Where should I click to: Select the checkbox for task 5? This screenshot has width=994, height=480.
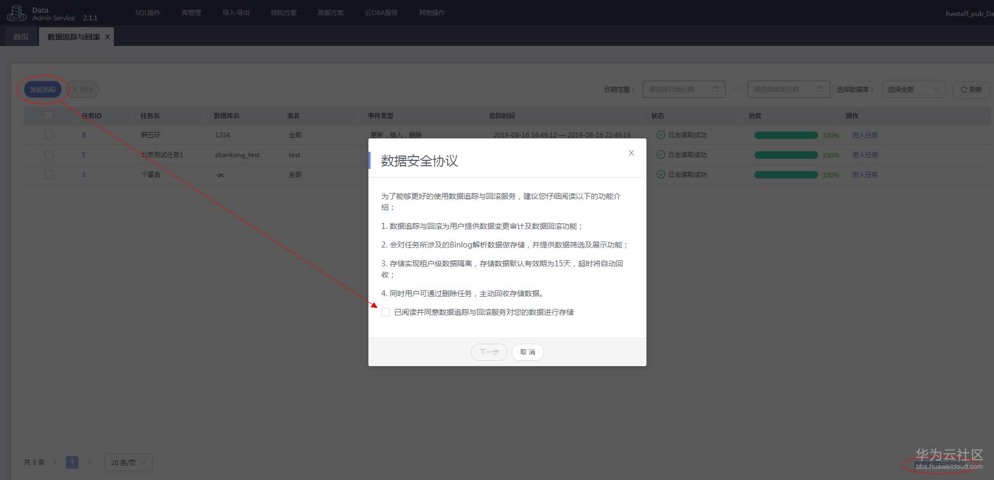coord(49,155)
